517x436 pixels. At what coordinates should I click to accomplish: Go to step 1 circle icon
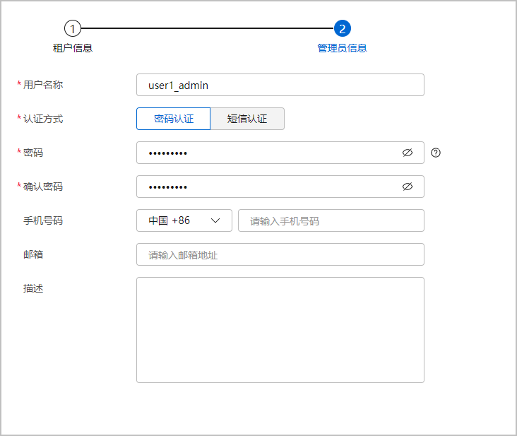pyautogui.click(x=73, y=28)
